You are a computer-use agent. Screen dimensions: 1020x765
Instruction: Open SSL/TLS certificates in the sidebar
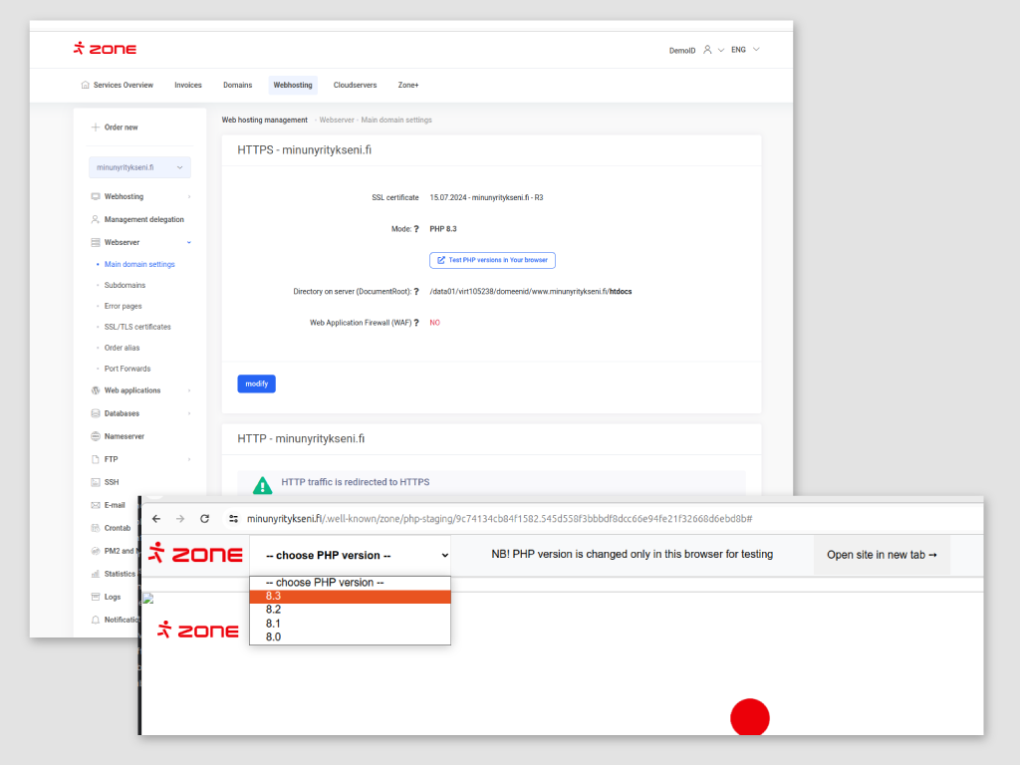[137, 327]
